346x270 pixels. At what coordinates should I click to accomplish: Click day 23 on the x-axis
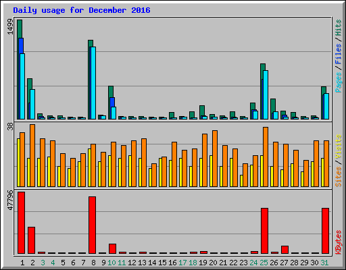coord(243,263)
